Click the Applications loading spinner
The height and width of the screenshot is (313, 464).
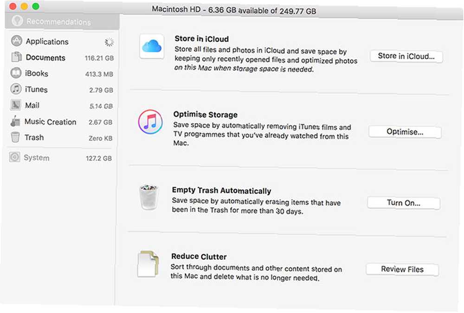click(x=109, y=42)
